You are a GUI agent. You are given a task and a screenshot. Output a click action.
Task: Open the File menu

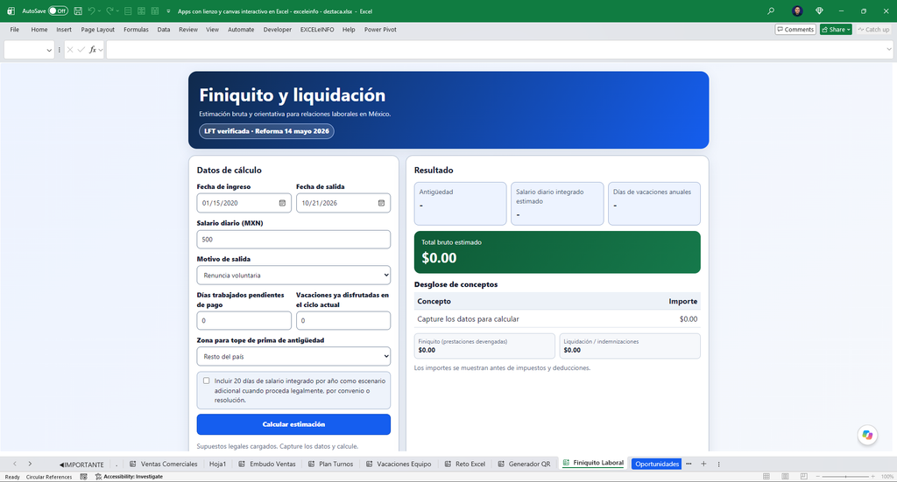tap(14, 30)
